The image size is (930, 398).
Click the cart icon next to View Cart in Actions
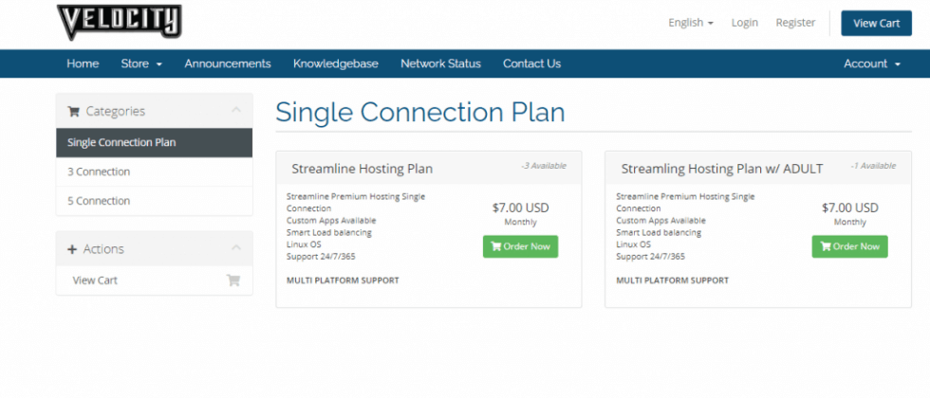point(233,280)
